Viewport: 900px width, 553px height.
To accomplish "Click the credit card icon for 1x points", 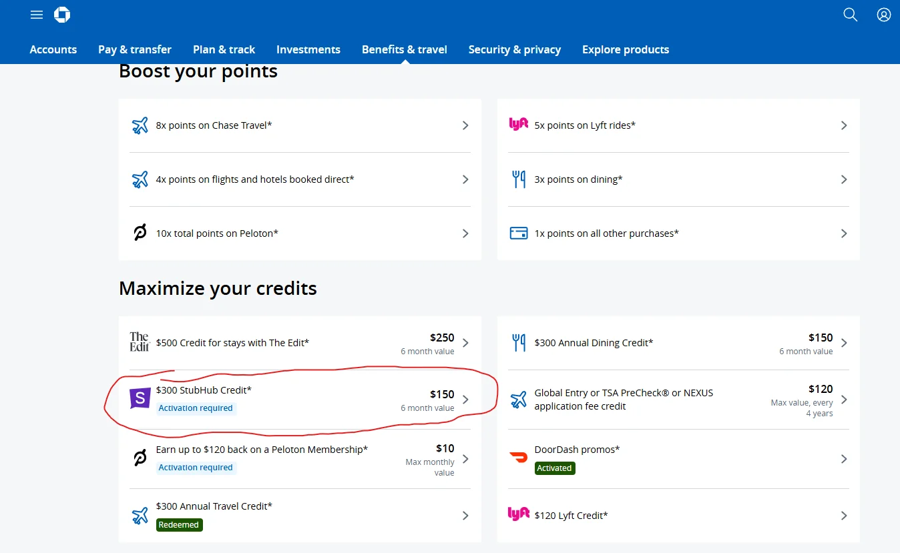I will pyautogui.click(x=519, y=233).
